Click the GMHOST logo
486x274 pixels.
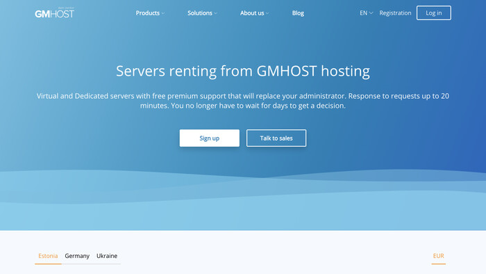click(55, 13)
